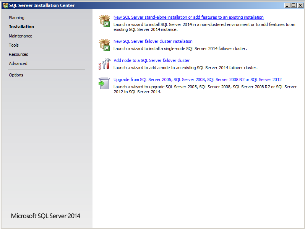This screenshot has width=305, height=229.
Task: Click the failover cluster installation box icon
Action: [x=104, y=45]
